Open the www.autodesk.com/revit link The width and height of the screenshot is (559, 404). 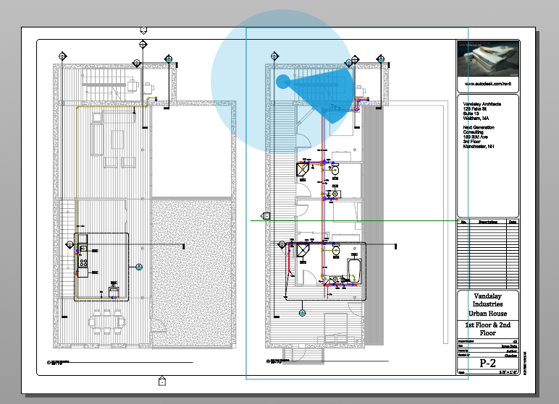(488, 84)
